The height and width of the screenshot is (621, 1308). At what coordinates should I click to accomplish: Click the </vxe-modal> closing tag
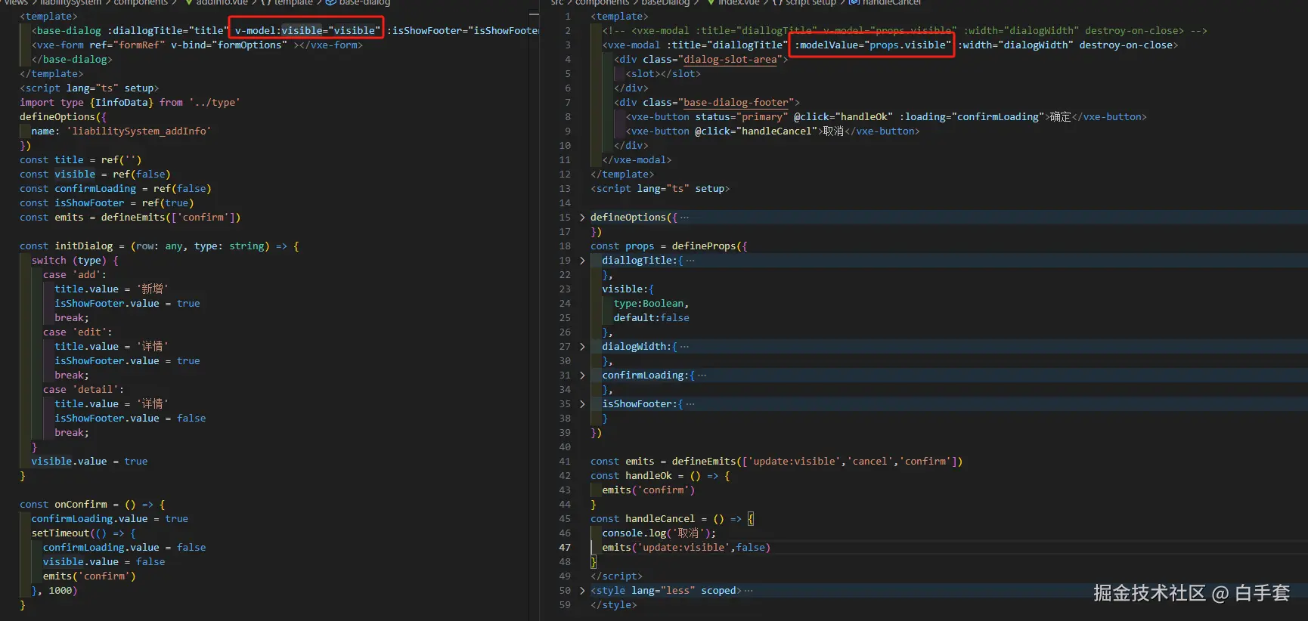pos(637,160)
